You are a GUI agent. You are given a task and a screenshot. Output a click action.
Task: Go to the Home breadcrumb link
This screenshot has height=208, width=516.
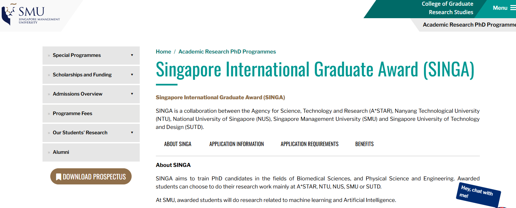coord(163,51)
